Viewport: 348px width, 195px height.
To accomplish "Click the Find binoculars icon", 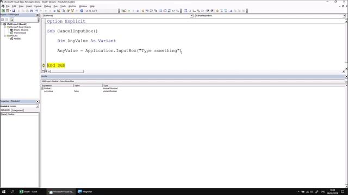I will click(x=32, y=11).
